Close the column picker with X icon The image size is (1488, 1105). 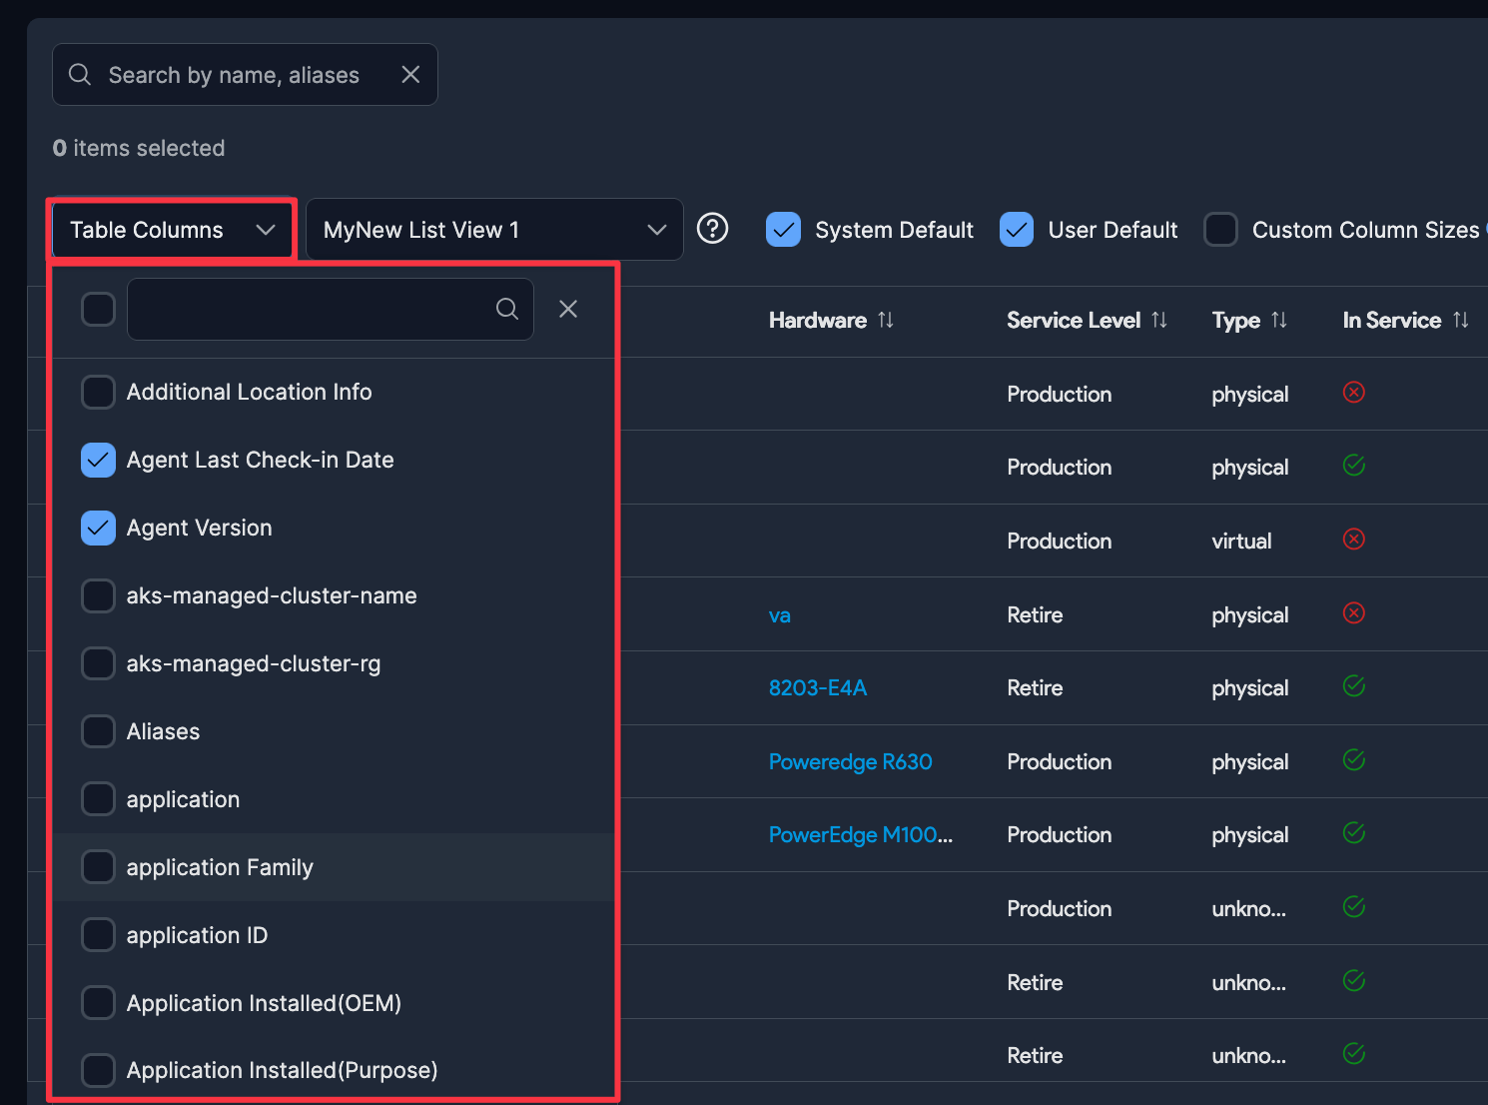(568, 309)
